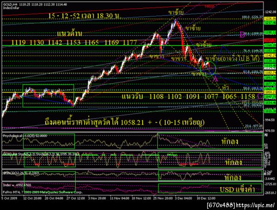
Task: Click the magenta letter C wave label
Action: [x=259, y=96]
